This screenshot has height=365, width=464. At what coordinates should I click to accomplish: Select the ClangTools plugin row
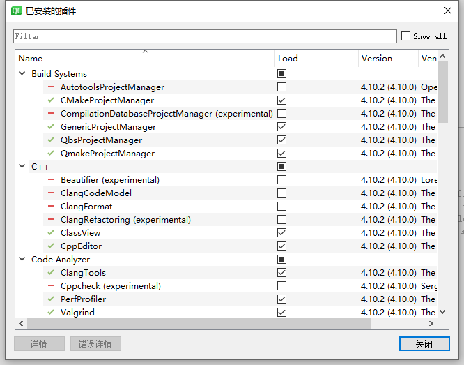coord(240,272)
